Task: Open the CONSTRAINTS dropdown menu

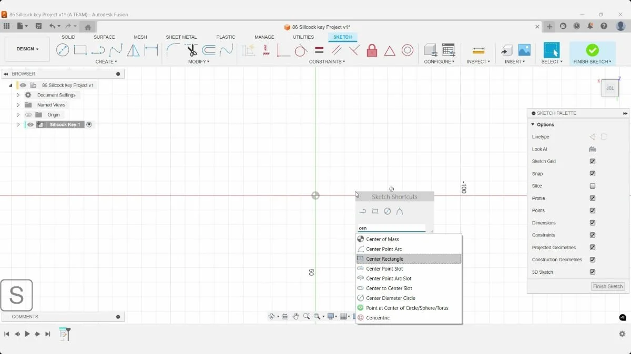Action: click(x=327, y=62)
